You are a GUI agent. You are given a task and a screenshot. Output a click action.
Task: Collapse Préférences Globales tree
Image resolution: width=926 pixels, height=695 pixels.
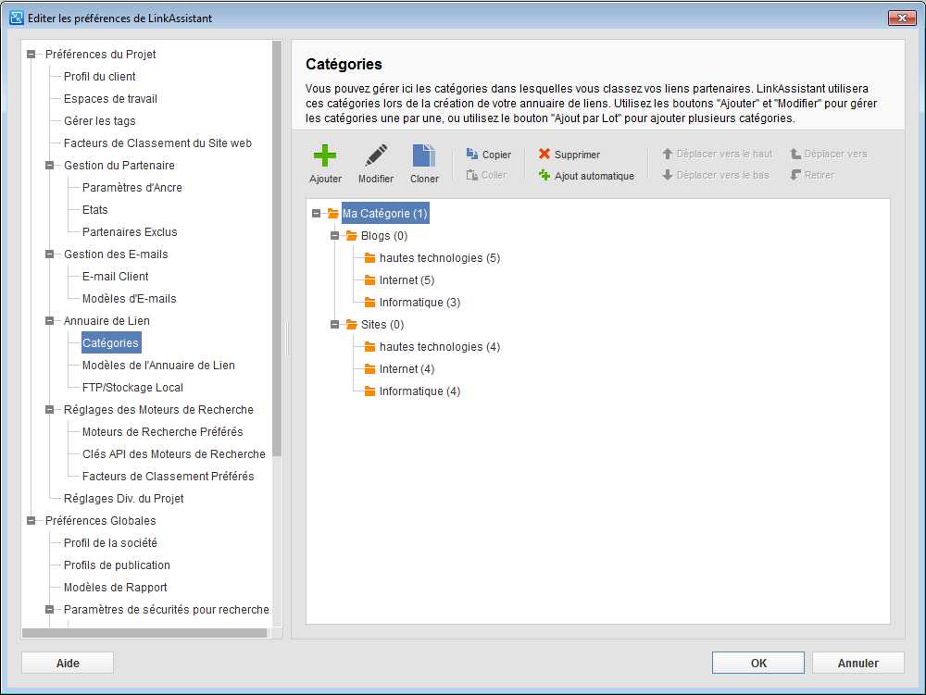(x=31, y=520)
